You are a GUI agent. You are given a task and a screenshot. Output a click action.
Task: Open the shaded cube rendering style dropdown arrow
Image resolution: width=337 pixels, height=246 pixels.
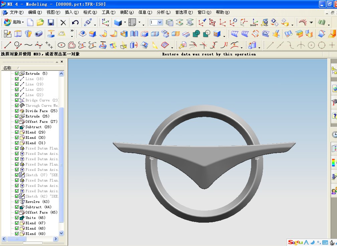coord(125,22)
